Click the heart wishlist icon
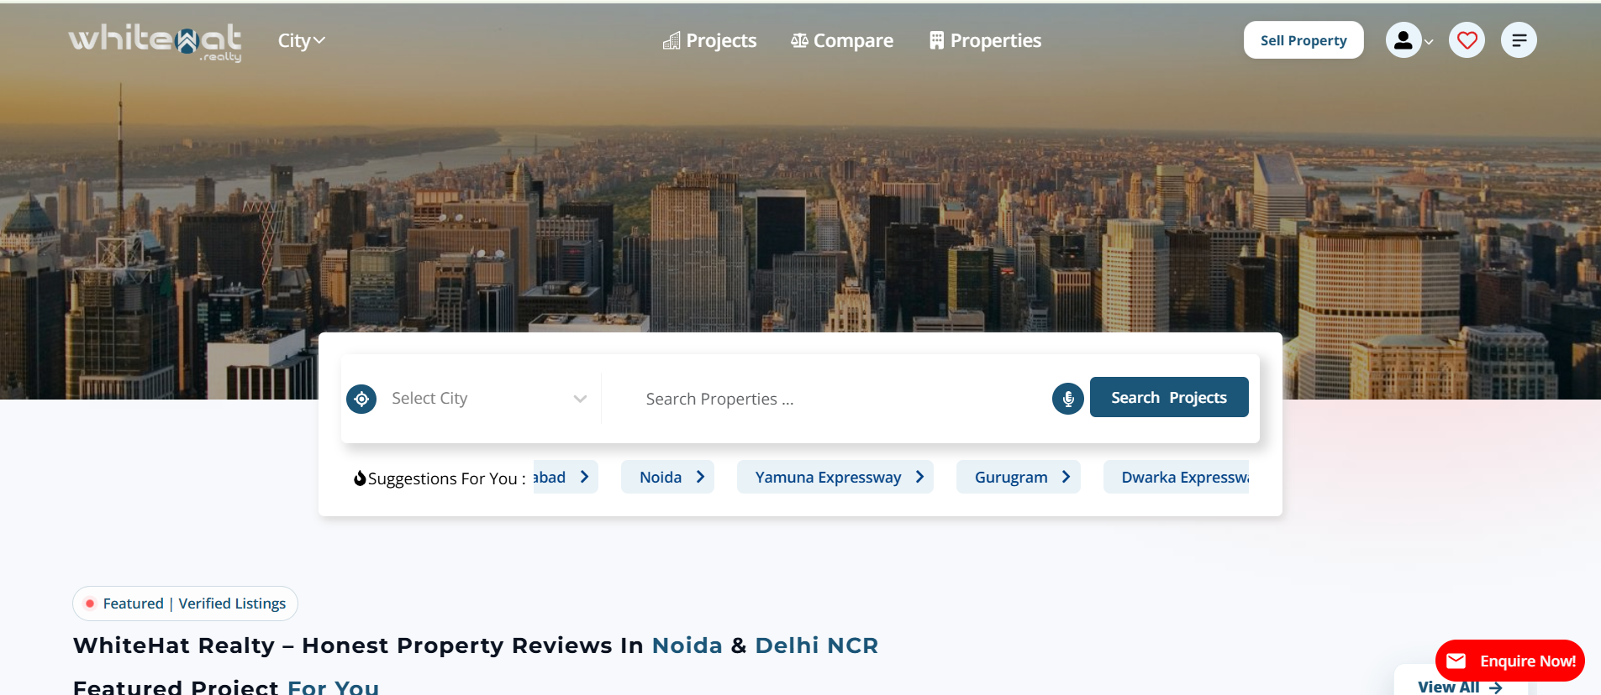Viewport: 1601px width, 695px height. (x=1467, y=40)
